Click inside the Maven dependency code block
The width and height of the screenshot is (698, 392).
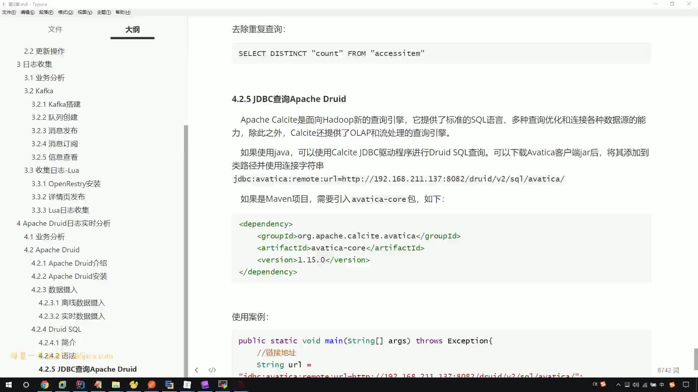pos(441,248)
